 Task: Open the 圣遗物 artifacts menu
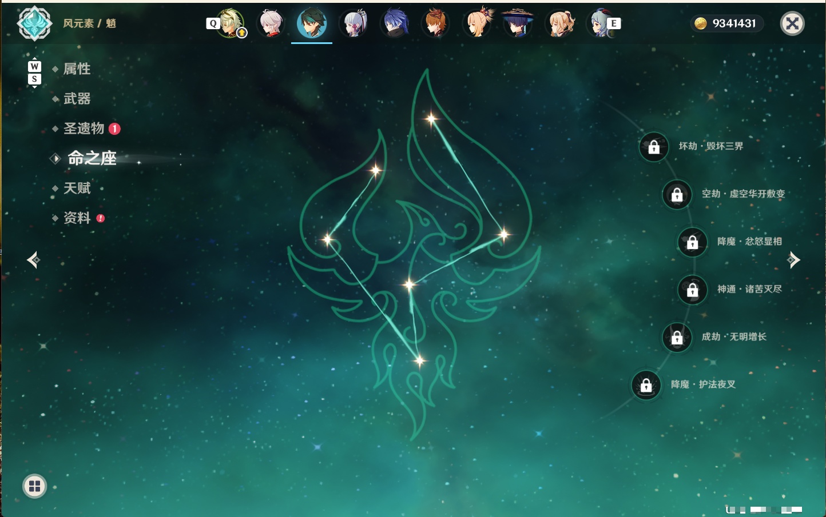(x=84, y=129)
